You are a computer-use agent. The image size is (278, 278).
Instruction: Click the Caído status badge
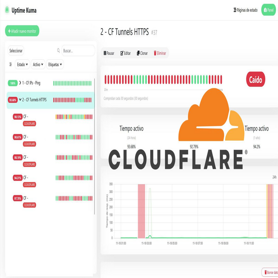click(256, 79)
